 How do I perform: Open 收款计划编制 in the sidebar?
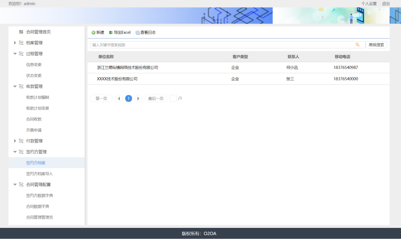[38, 97]
